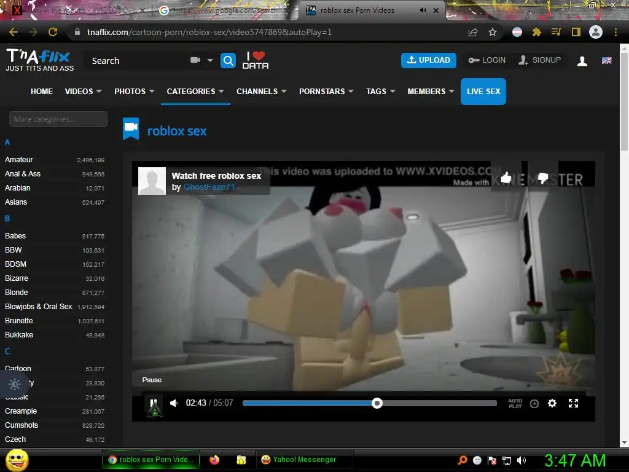Open the Cartoon category link
The image size is (629, 472).
point(18,369)
